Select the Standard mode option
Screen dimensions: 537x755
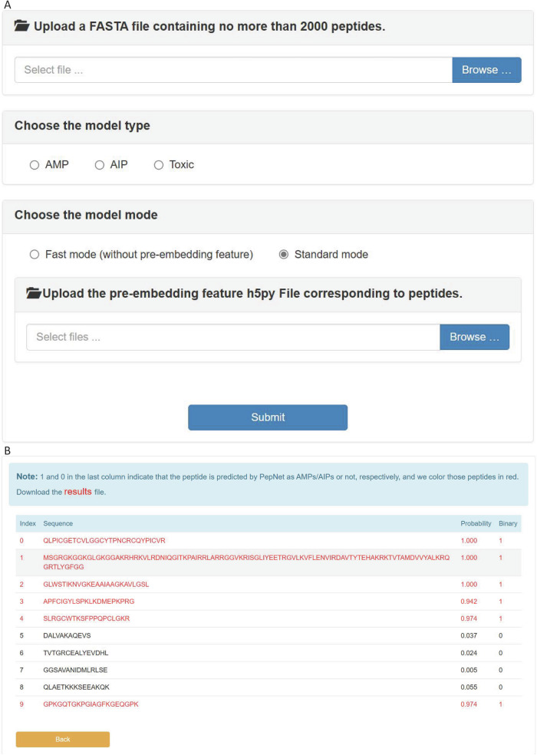[x=284, y=254]
